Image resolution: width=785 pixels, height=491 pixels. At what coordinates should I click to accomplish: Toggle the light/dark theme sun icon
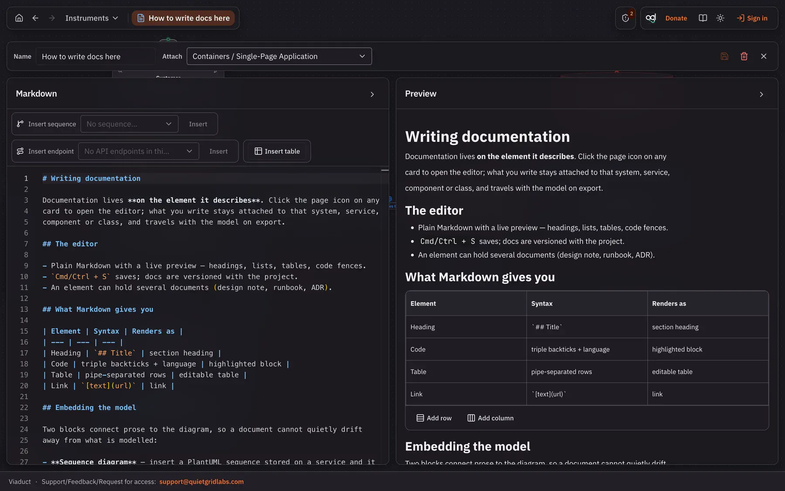[x=720, y=18]
